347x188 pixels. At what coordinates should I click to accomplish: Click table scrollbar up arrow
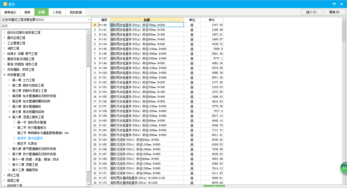(x=344, y=19)
